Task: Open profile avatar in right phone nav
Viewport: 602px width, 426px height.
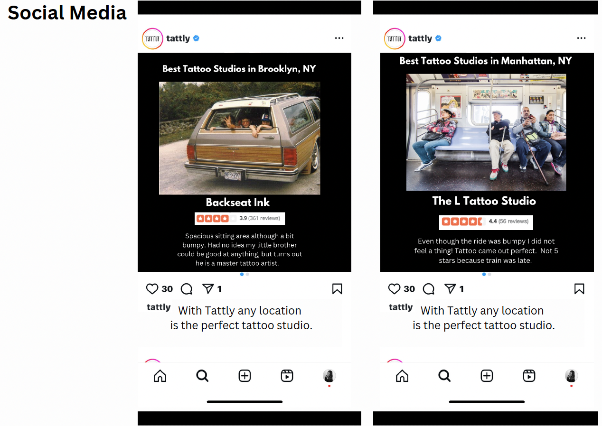Action: (571, 376)
